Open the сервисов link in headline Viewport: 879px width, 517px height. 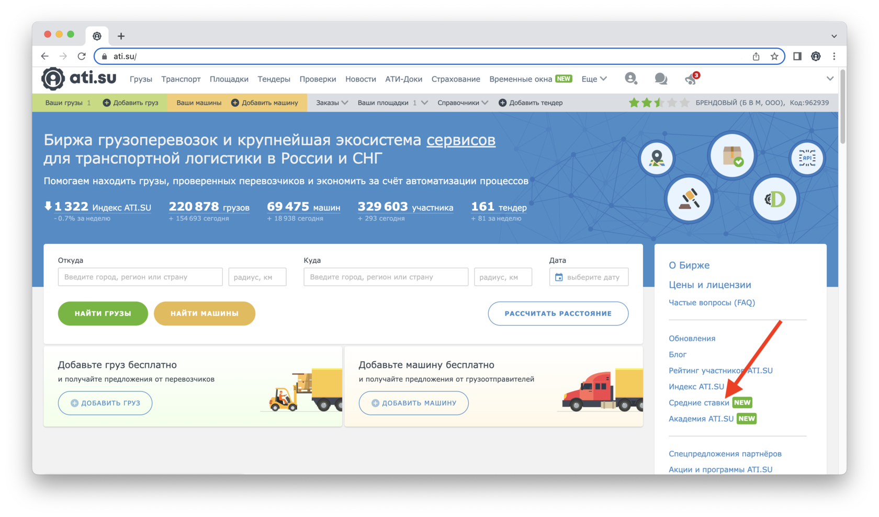461,140
